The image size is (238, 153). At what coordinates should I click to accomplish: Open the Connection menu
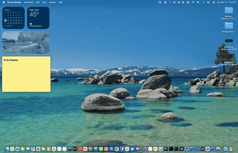pos(28,2)
